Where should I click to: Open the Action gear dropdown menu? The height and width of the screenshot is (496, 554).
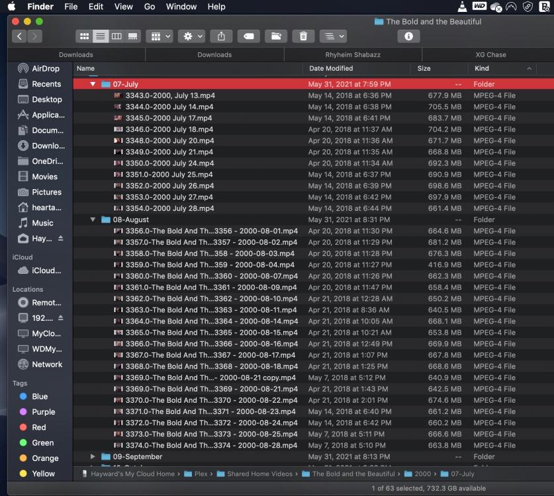tap(191, 36)
